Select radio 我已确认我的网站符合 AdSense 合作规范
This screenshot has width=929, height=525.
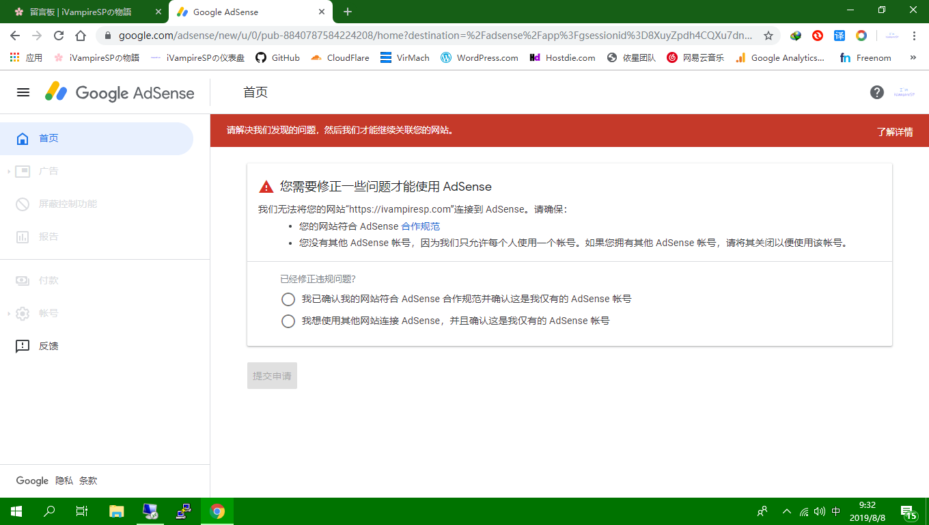288,299
